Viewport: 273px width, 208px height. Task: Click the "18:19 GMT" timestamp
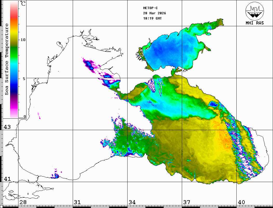152,18
